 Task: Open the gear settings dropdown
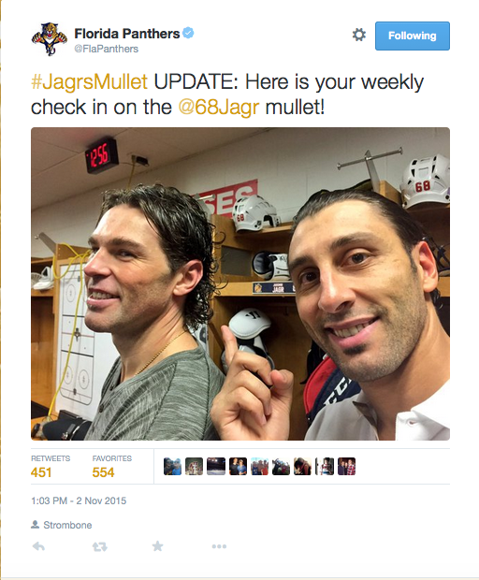click(x=359, y=36)
